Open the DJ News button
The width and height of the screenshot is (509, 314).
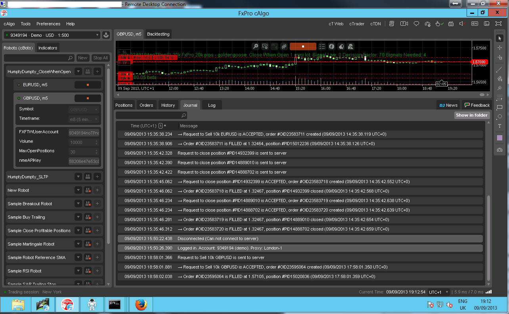pos(448,105)
